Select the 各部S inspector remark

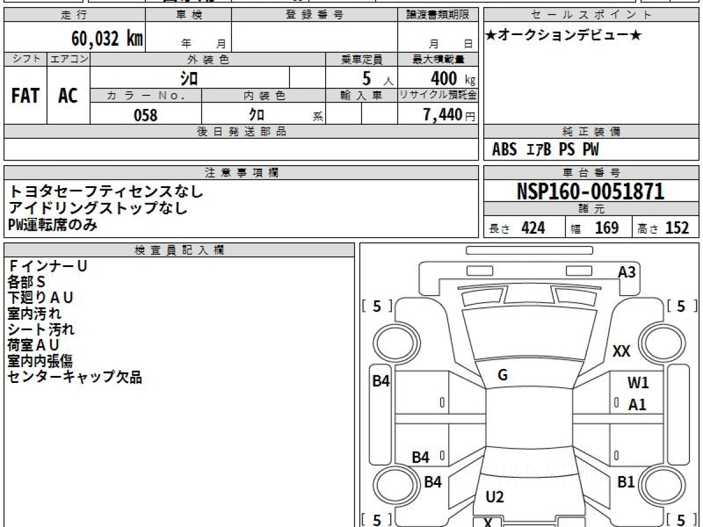[26, 282]
